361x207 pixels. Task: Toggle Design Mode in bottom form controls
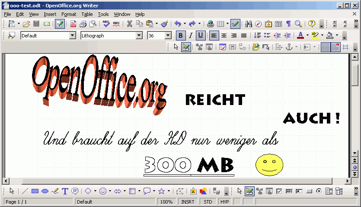click(249, 191)
